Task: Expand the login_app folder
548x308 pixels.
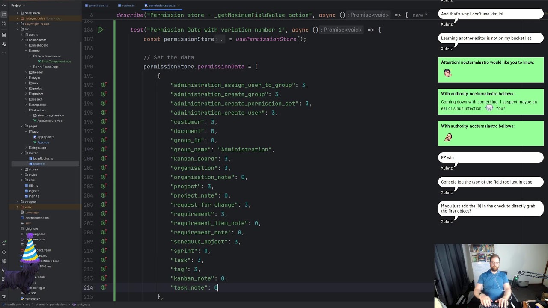Action: tap(26, 148)
